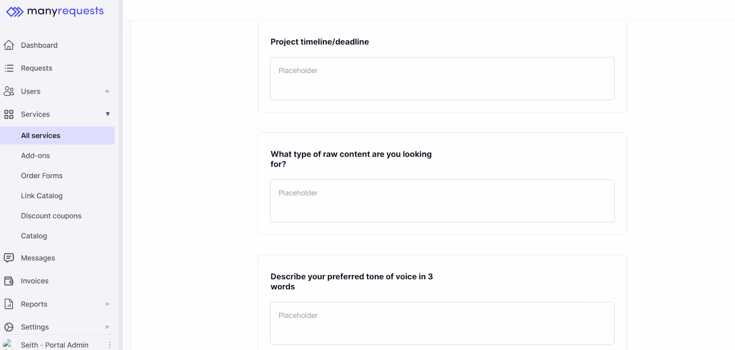The height and width of the screenshot is (350, 735).
Task: Collapse the Services submenu arrow
Action: tap(107, 114)
